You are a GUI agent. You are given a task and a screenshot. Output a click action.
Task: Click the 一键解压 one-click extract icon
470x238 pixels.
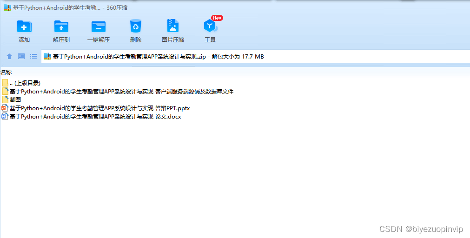98,26
